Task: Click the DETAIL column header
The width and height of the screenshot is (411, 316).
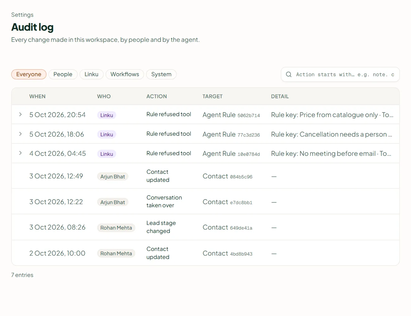Action: coord(280,96)
